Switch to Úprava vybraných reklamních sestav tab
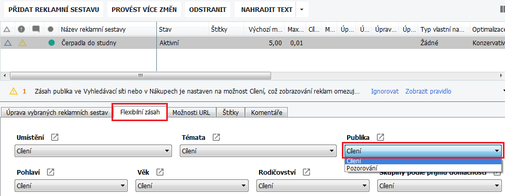The width and height of the screenshot is (505, 196). tap(57, 112)
